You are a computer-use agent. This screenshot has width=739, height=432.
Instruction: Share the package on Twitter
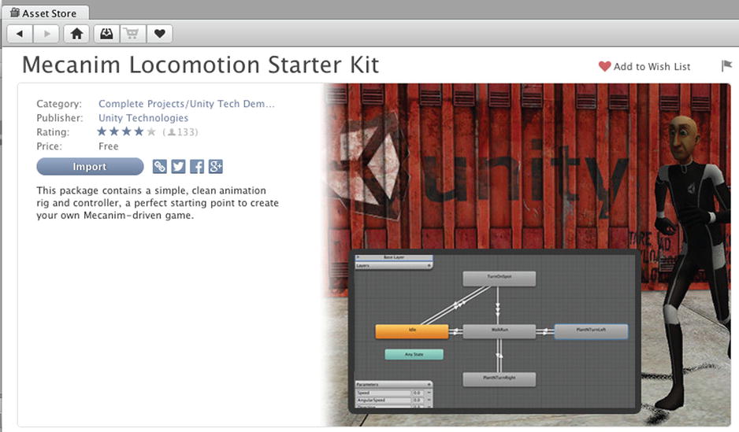[178, 167]
